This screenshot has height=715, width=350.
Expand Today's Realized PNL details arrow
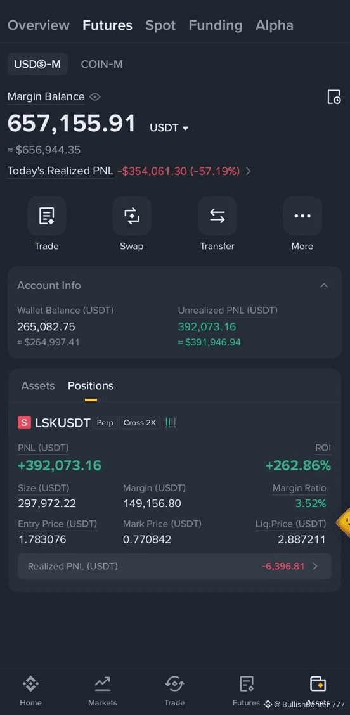tap(249, 171)
